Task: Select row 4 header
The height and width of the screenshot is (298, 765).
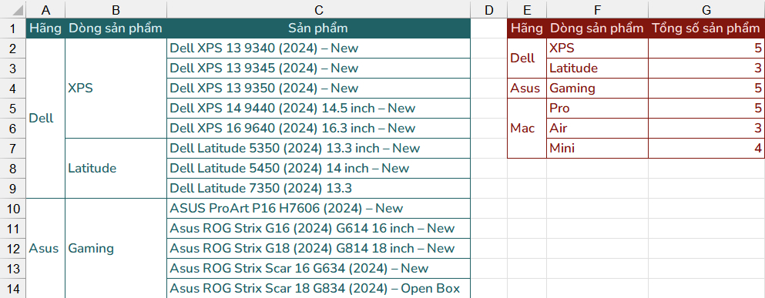Action: click(13, 89)
